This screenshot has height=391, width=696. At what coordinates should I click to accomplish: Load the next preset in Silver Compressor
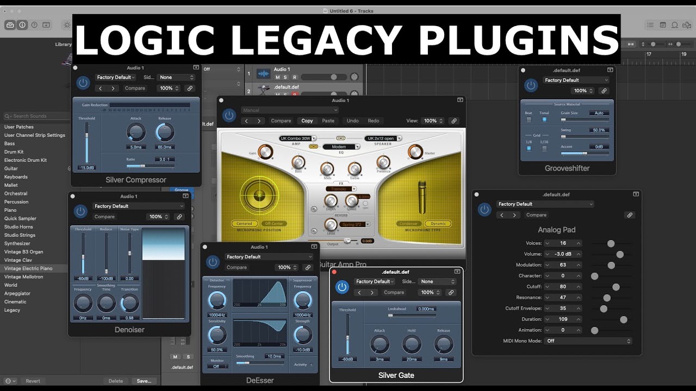pos(113,88)
